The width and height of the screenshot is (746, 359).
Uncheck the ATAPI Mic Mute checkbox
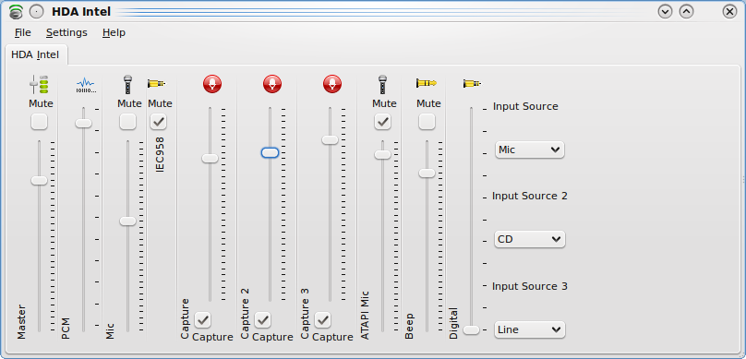[382, 122]
